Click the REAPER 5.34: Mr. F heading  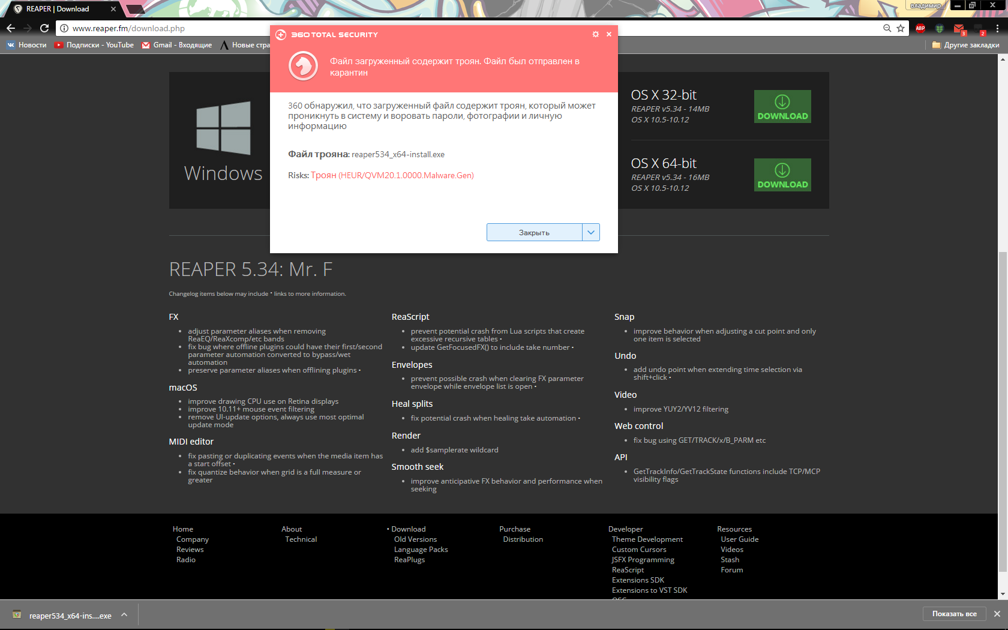251,269
